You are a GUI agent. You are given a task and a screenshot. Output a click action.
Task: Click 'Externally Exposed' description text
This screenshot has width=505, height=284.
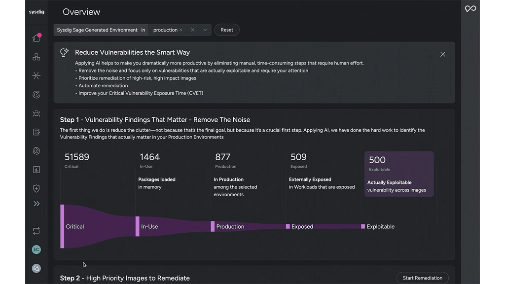322,183
